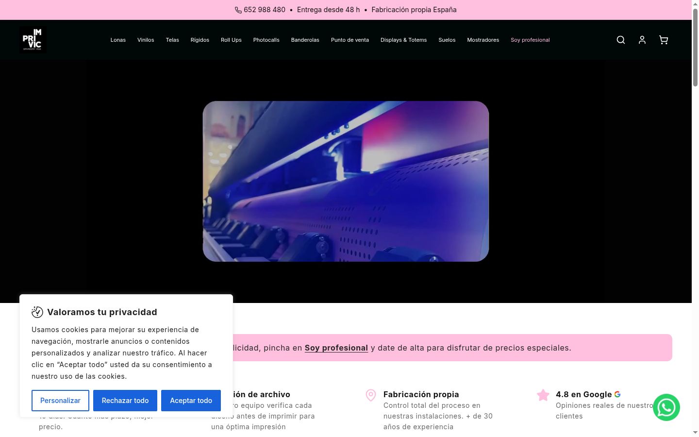Screen dimensions: 699x437
Task: Click the printer video in the hero
Action: click(x=346, y=181)
